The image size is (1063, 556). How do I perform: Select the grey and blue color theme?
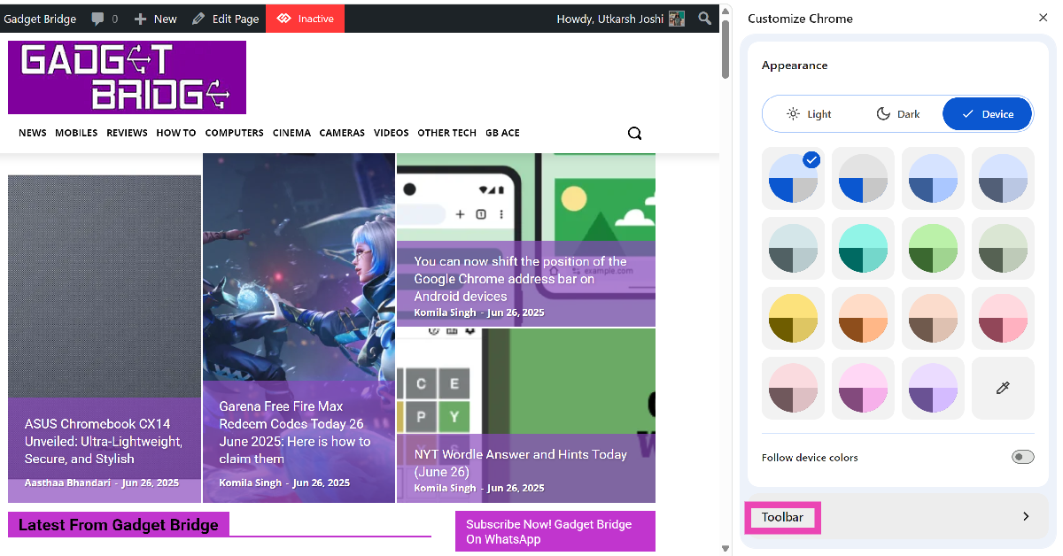pos(863,178)
